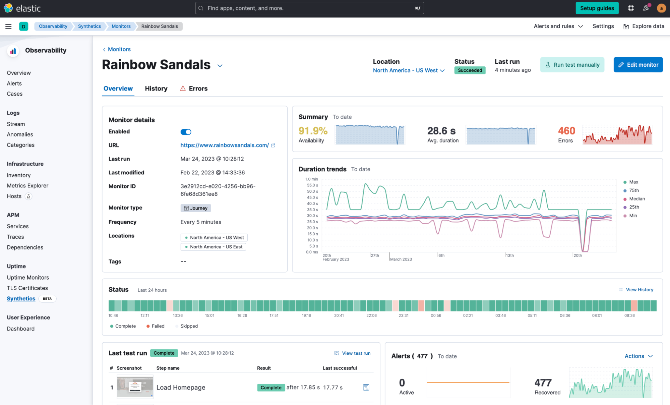Click Run test manually
This screenshot has height=405, width=670.
[x=572, y=65]
